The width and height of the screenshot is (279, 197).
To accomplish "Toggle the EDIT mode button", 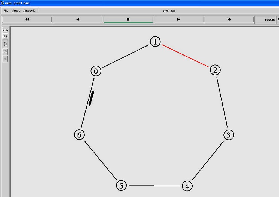I will coord(5,44).
